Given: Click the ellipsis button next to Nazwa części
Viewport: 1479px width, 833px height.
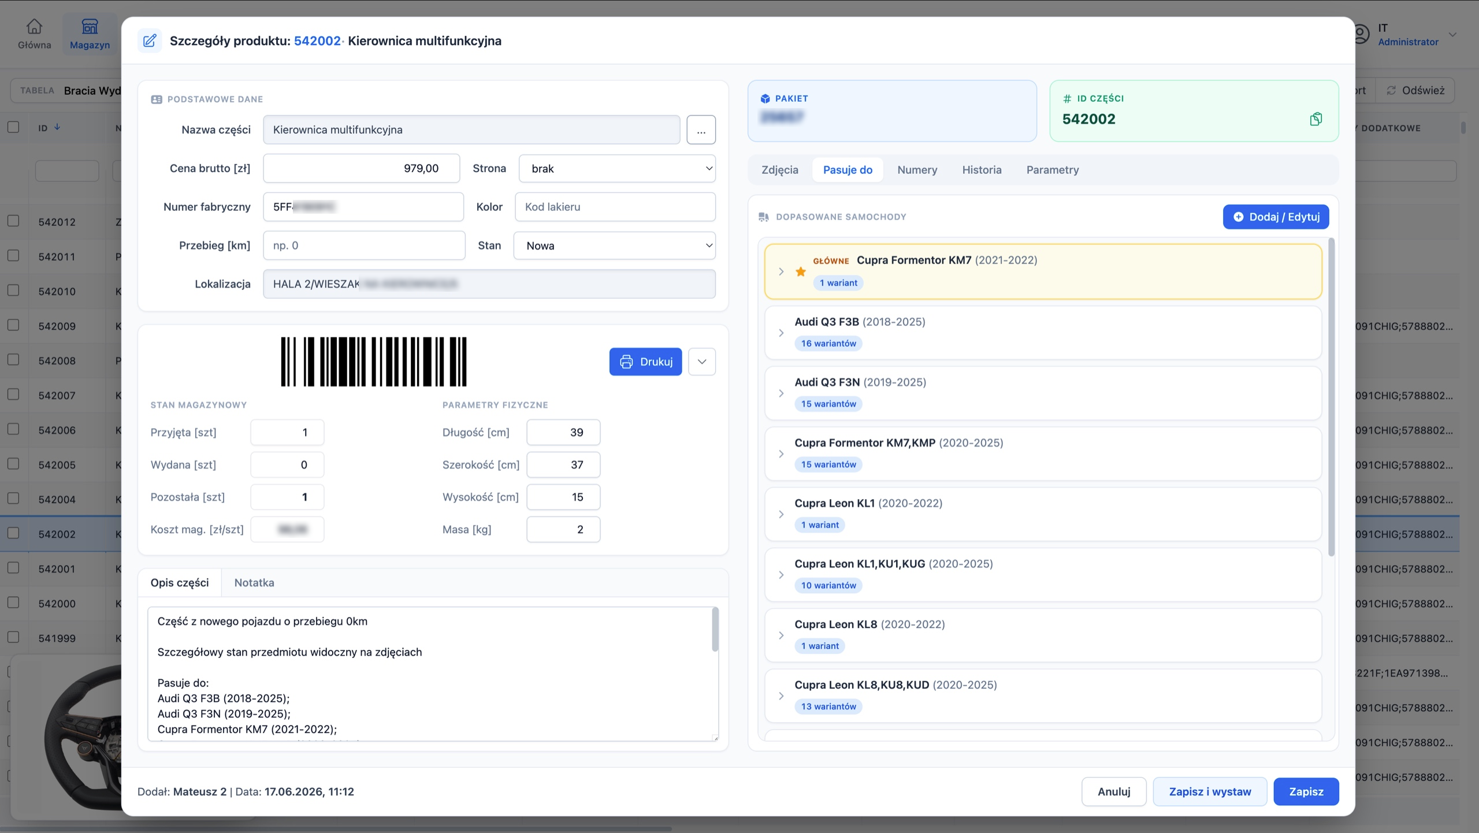Looking at the screenshot, I should coord(701,130).
